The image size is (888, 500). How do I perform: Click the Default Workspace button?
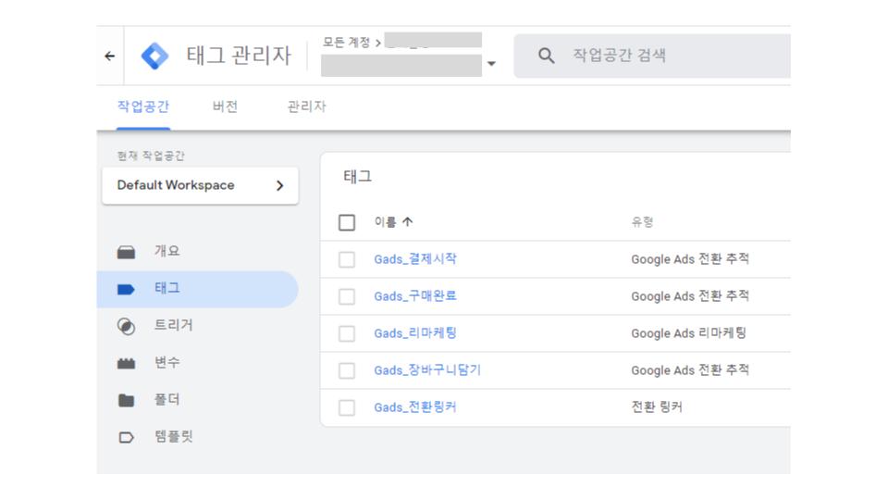coord(200,185)
